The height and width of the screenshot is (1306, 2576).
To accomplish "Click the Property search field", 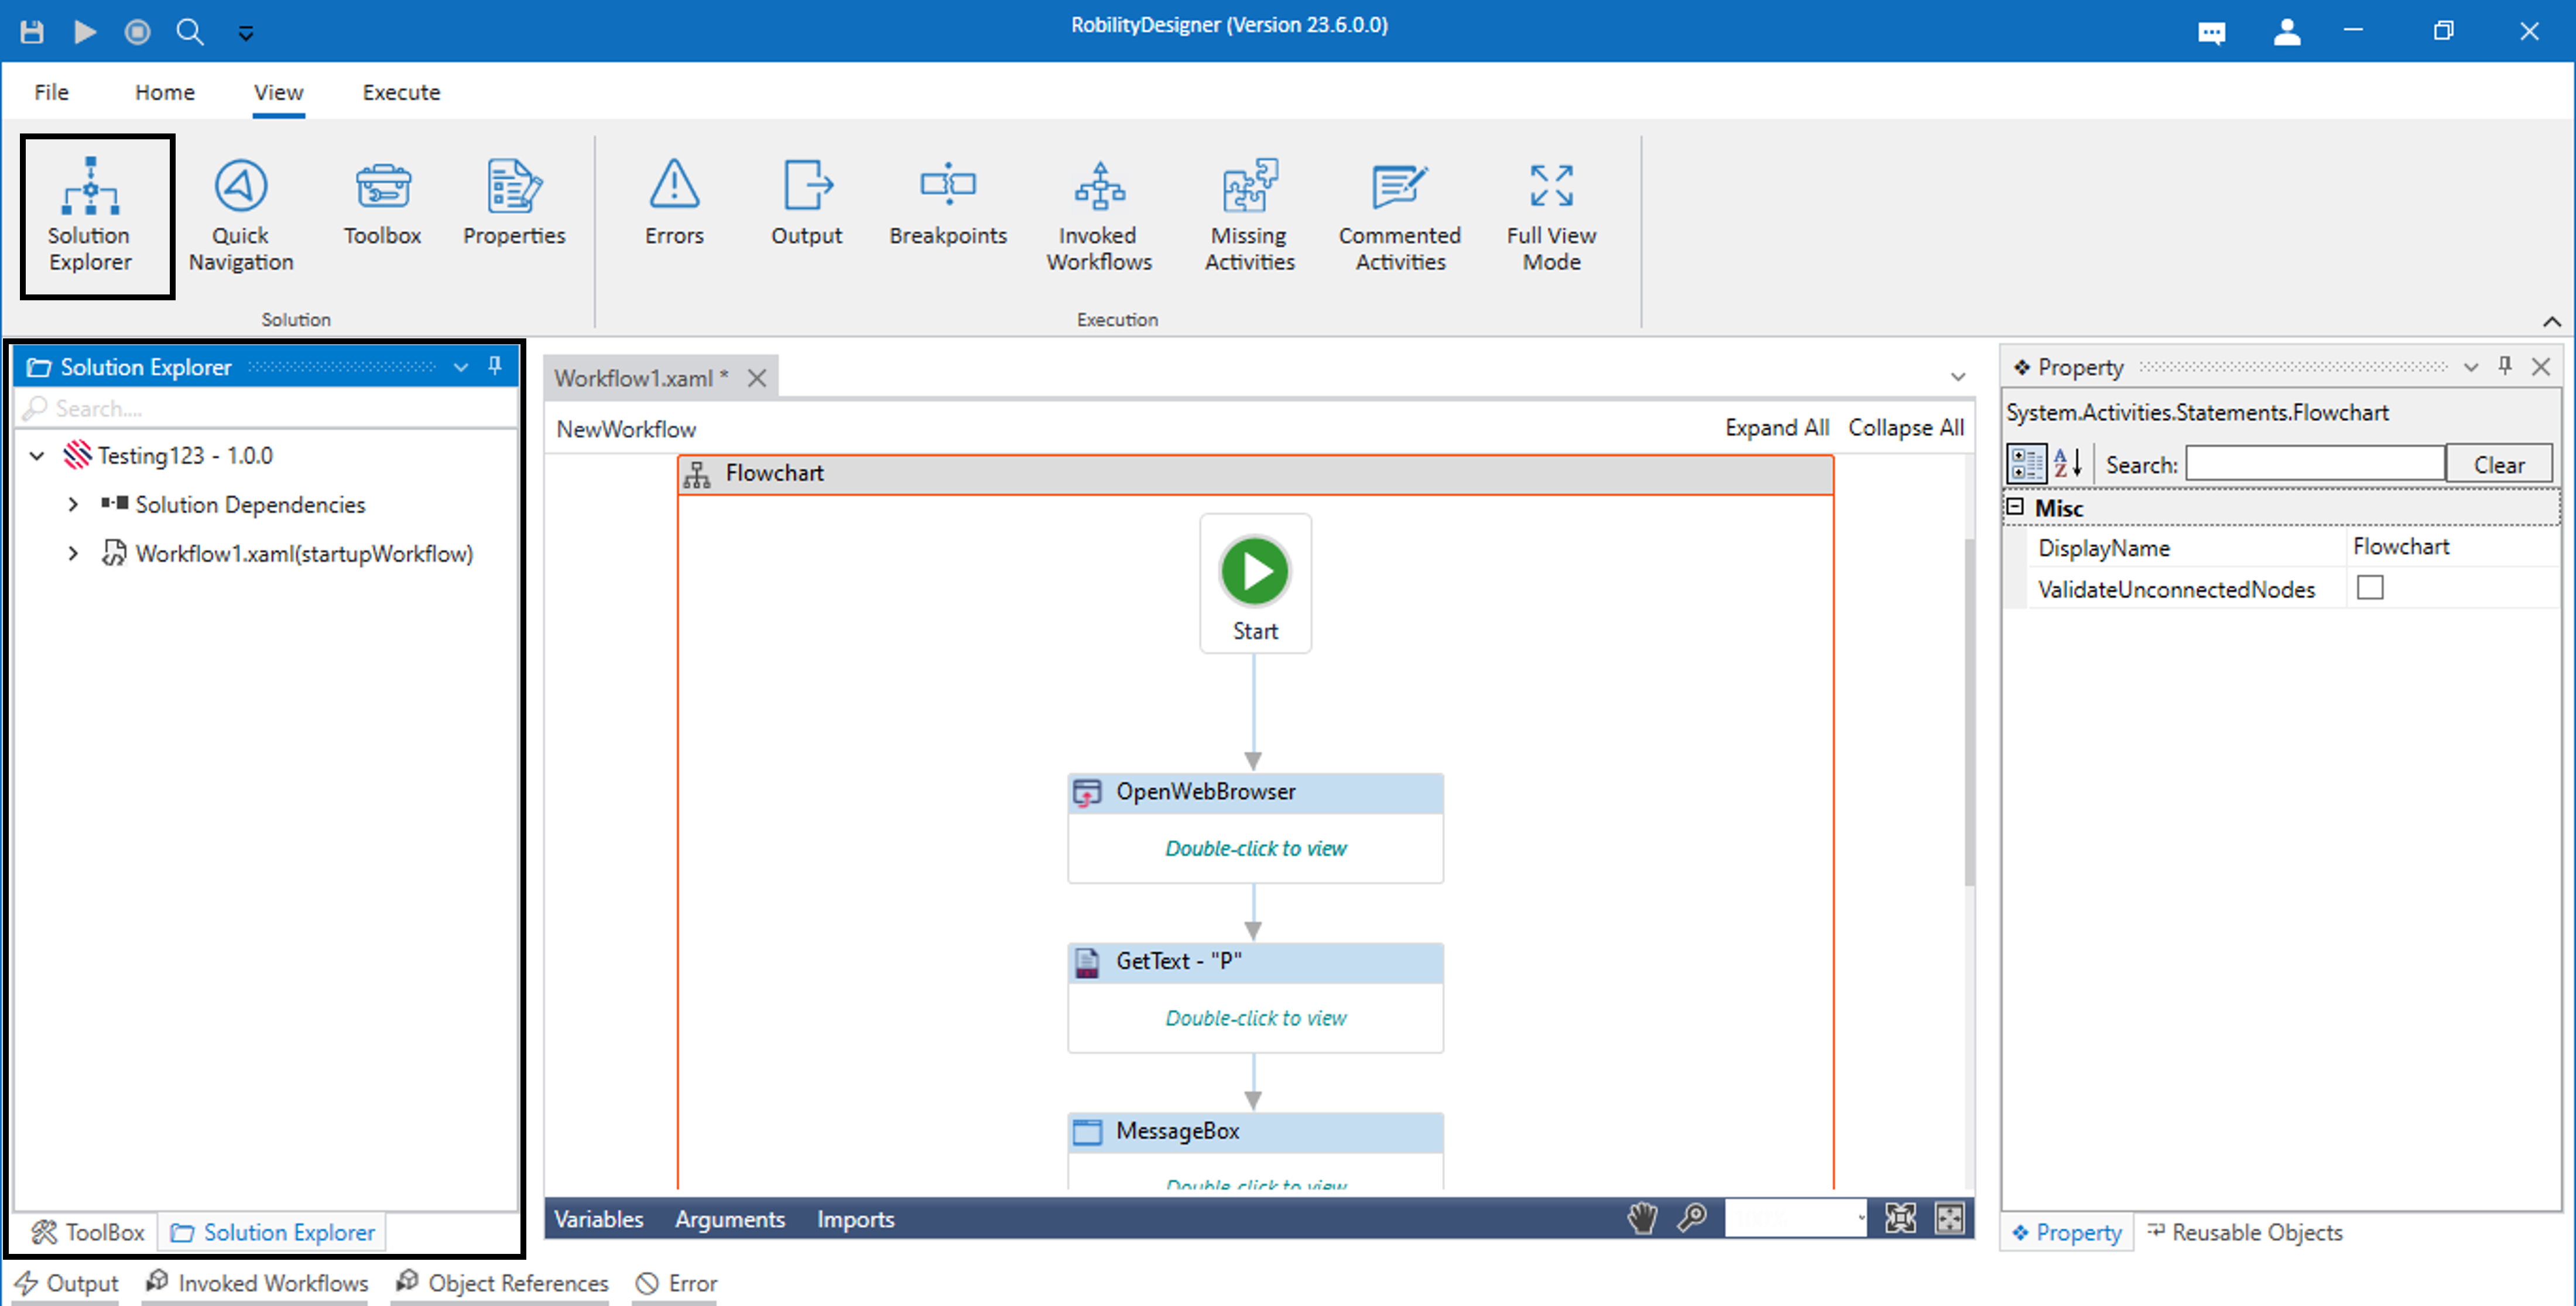I will click(2314, 464).
